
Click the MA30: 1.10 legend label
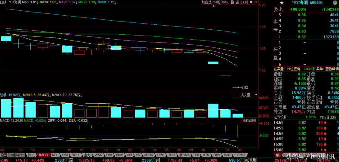click(87, 2)
